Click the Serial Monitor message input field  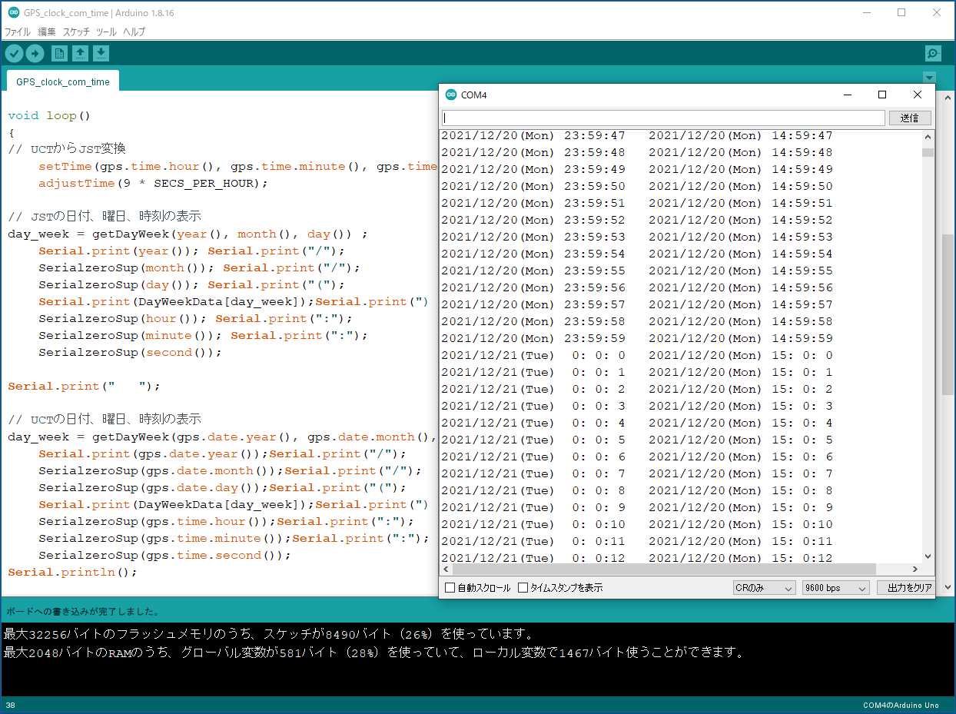[661, 117]
